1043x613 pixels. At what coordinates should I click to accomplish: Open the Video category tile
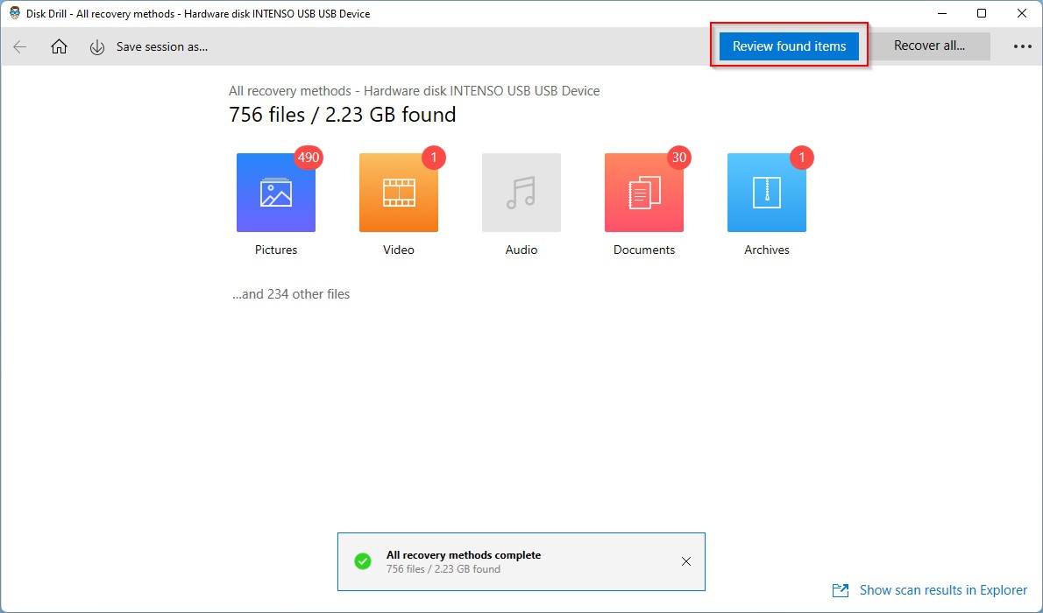tap(399, 193)
